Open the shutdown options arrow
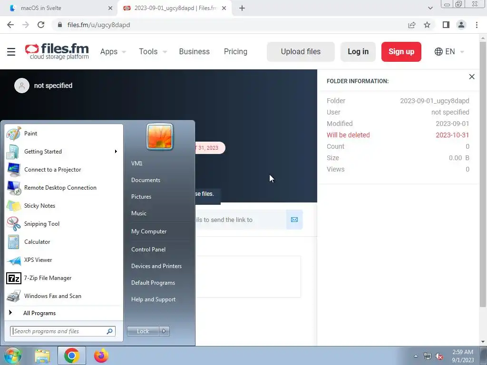 coord(164,331)
